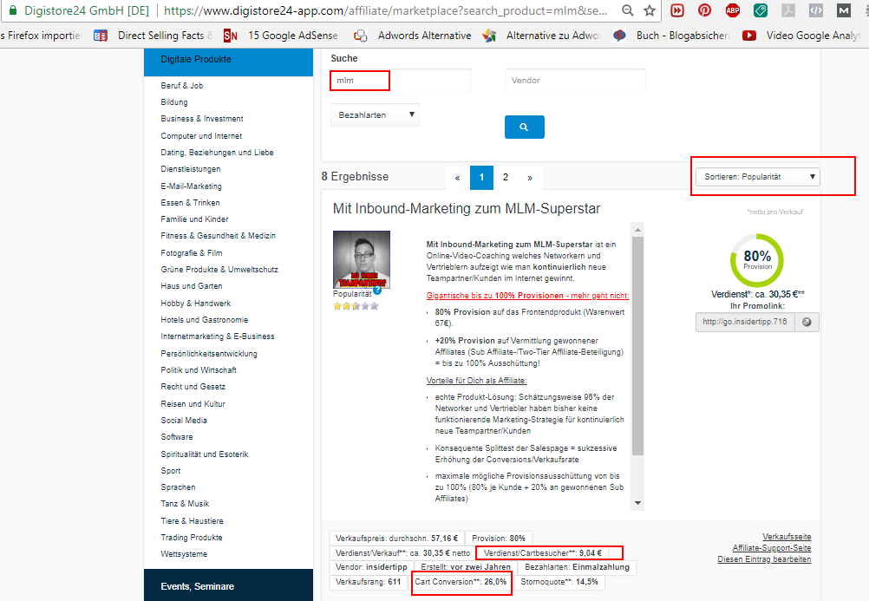The height and width of the screenshot is (601, 869).
Task: Open the Adwords Alternative bookmark
Action: click(413, 36)
